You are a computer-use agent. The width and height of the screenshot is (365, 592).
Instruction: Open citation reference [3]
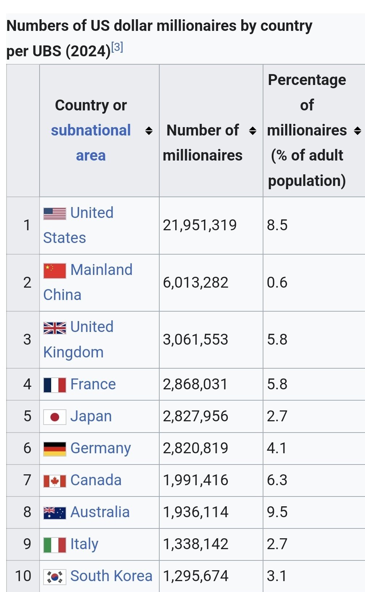pos(117,47)
